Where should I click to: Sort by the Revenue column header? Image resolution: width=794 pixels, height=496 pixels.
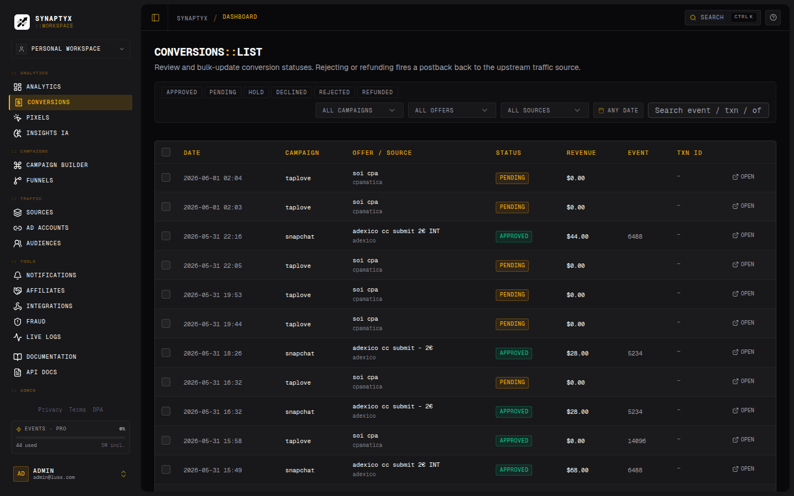point(581,153)
